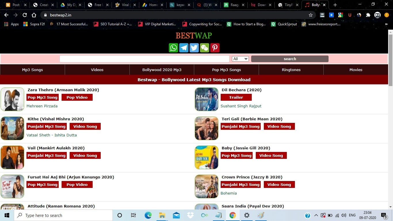Open File Explorer from taskbar
The width and height of the screenshot is (393, 221).
click(162, 215)
